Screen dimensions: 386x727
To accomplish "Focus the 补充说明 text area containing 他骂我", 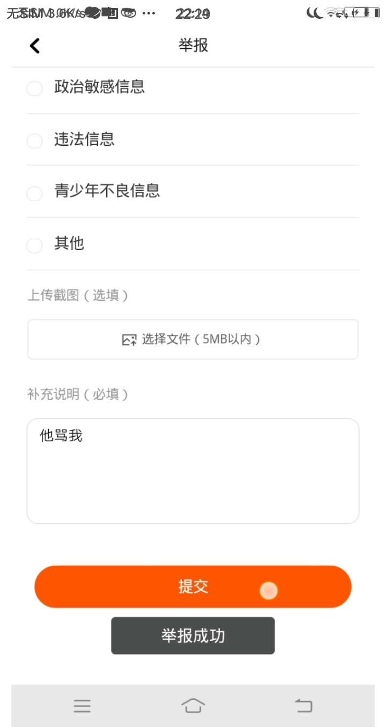I will [193, 471].
